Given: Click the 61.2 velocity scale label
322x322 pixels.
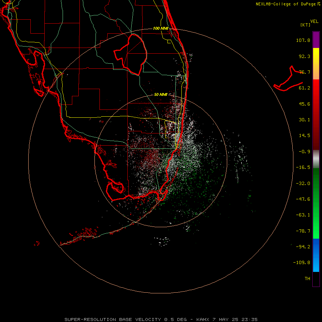Looking at the screenshot, I should (304, 88).
